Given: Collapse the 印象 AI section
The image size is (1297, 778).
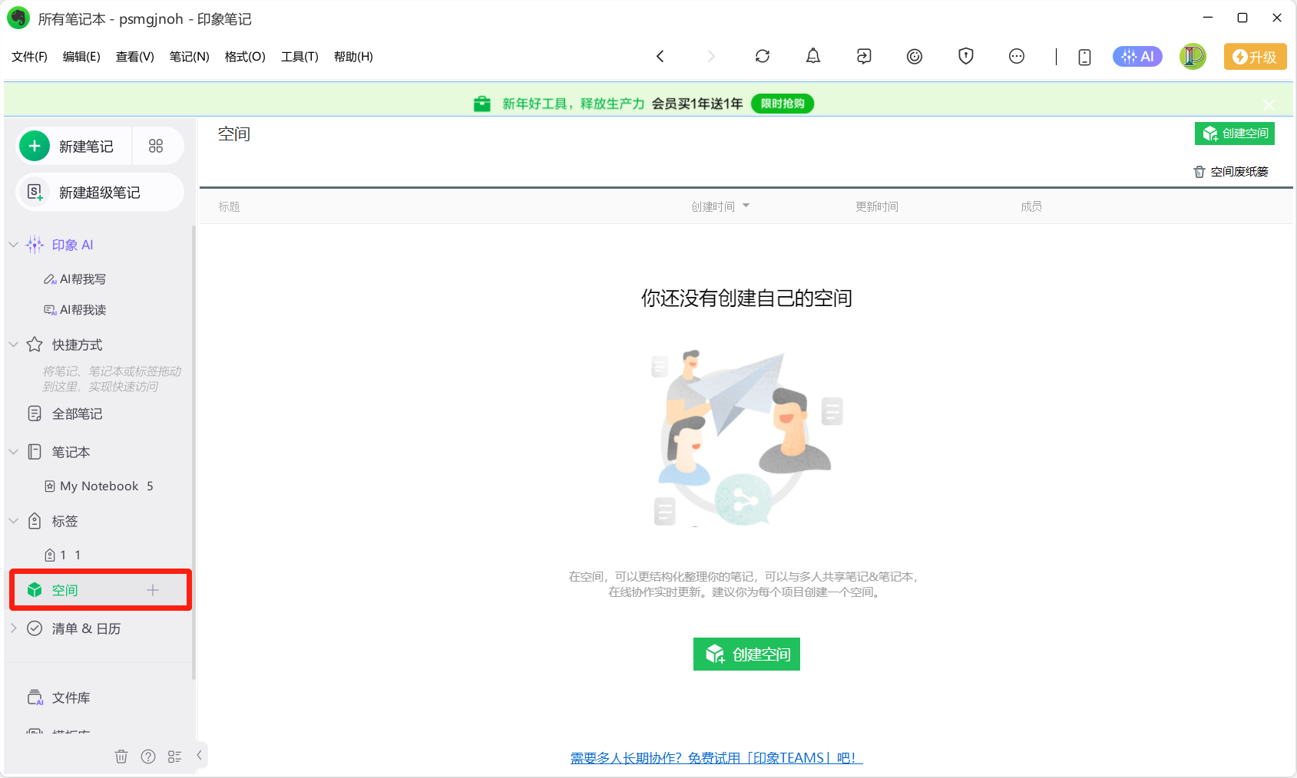Looking at the screenshot, I should (x=13, y=245).
